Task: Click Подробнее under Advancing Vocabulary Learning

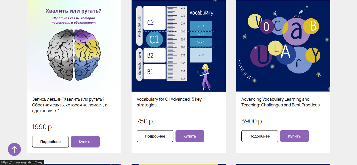Action: click(x=260, y=136)
